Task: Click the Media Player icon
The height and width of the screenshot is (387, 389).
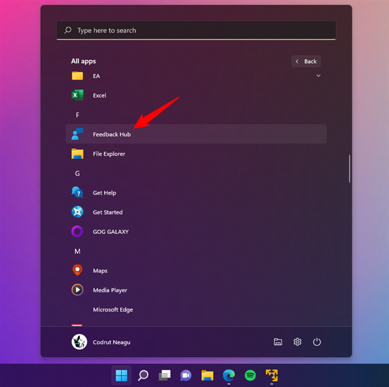Action: pos(77,290)
